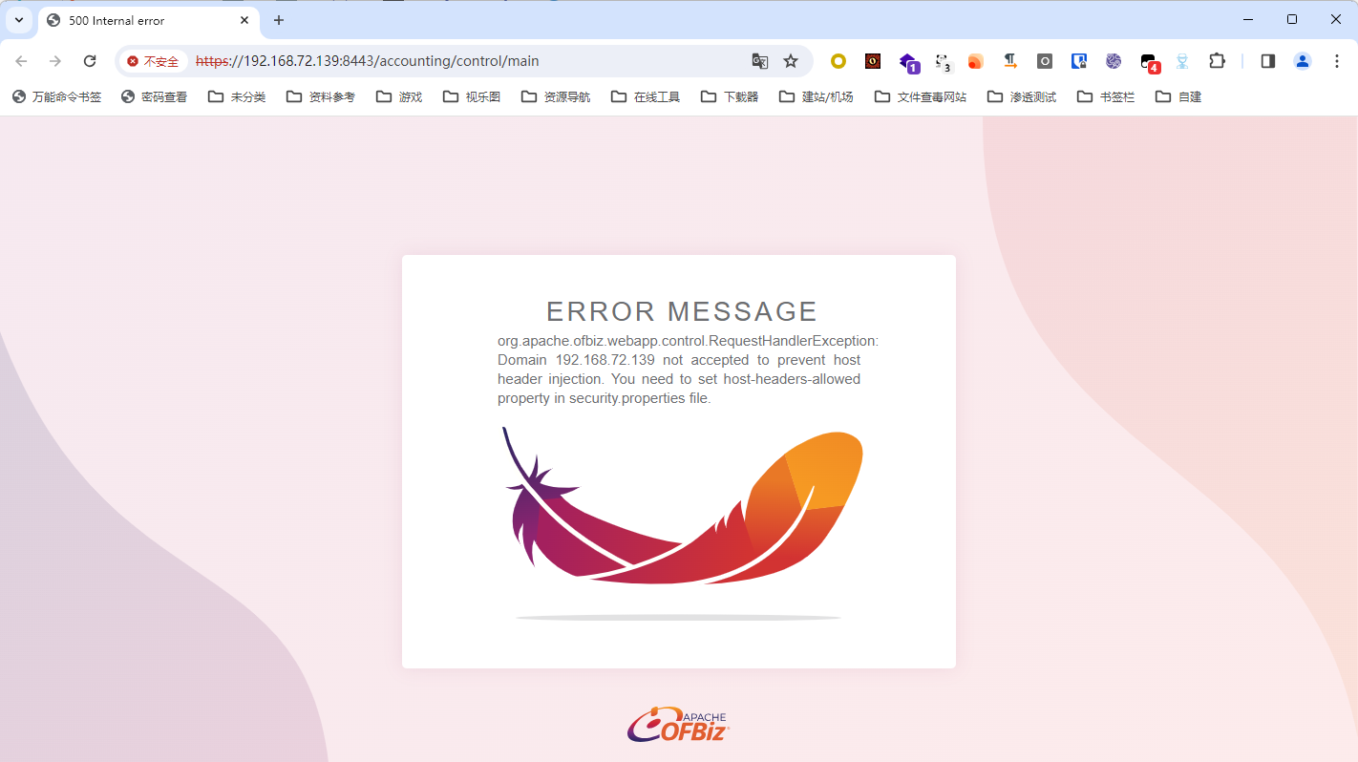The height and width of the screenshot is (762, 1358).
Task: Open the panda extension with badge 3
Action: [x=943, y=62]
